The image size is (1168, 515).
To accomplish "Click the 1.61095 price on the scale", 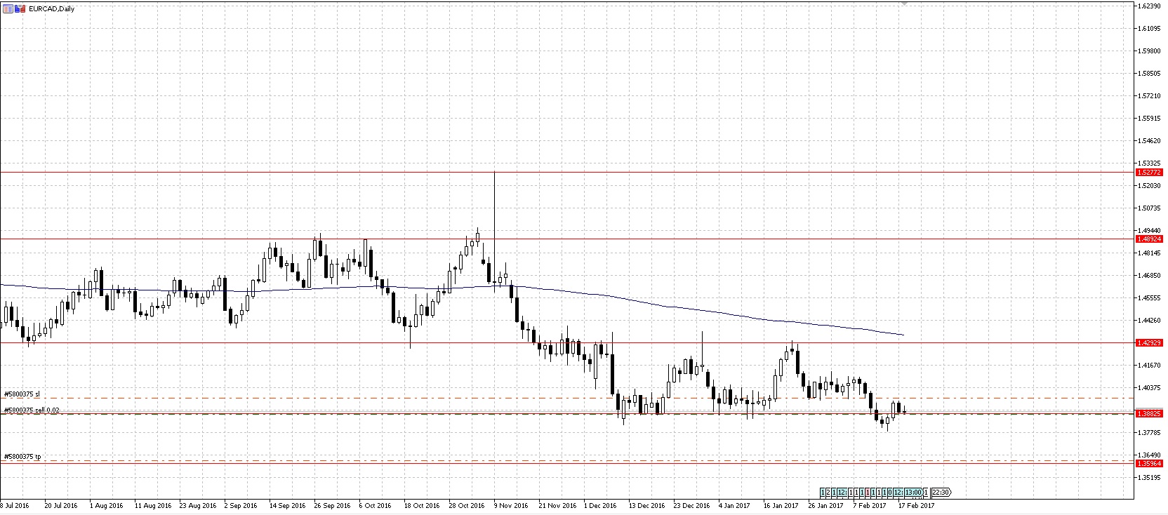I will coord(1149,28).
